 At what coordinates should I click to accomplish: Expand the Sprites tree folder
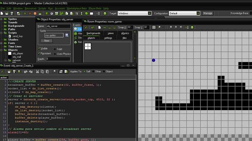tap(1, 19)
